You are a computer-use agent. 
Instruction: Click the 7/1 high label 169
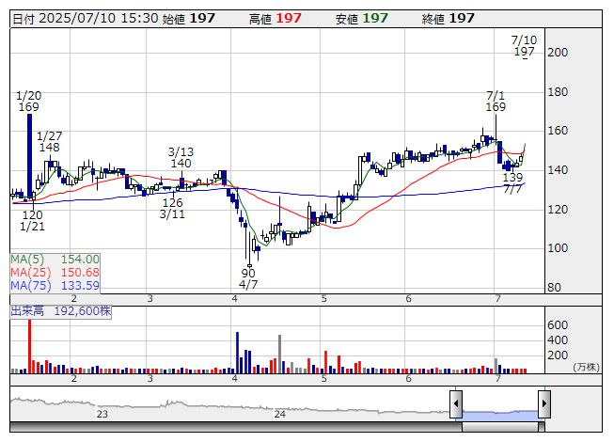(x=496, y=106)
